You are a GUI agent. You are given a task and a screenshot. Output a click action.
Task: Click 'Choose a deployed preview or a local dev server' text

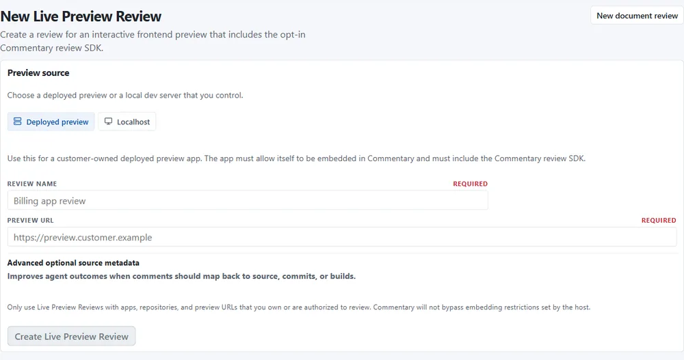[125, 96]
